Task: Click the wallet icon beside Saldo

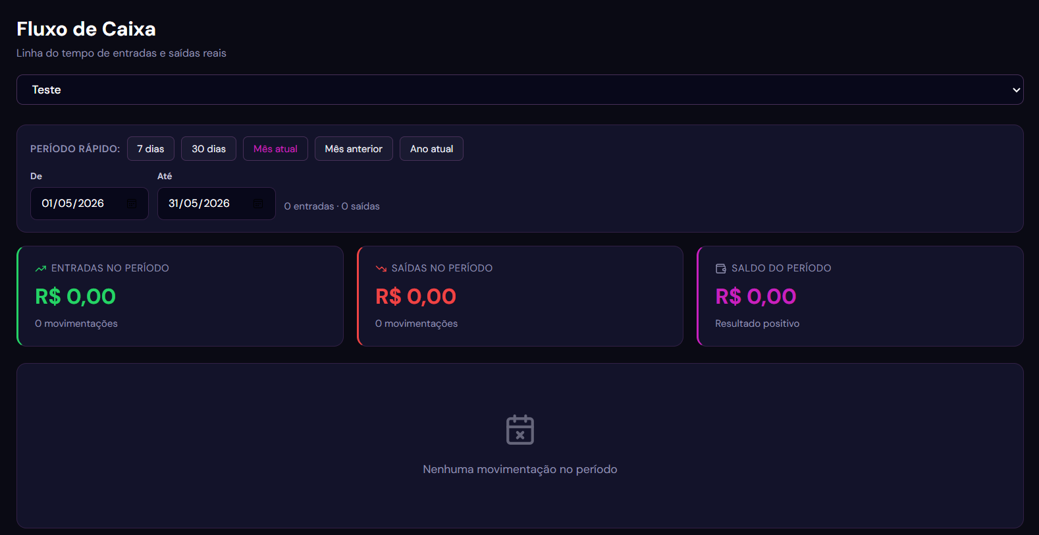Action: (721, 268)
